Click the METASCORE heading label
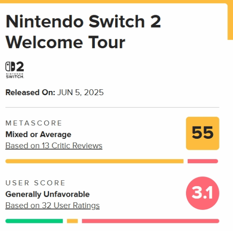The width and height of the screenshot is (233, 231). click(33, 123)
